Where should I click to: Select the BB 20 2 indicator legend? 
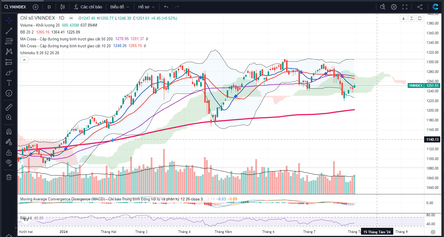click(x=27, y=32)
